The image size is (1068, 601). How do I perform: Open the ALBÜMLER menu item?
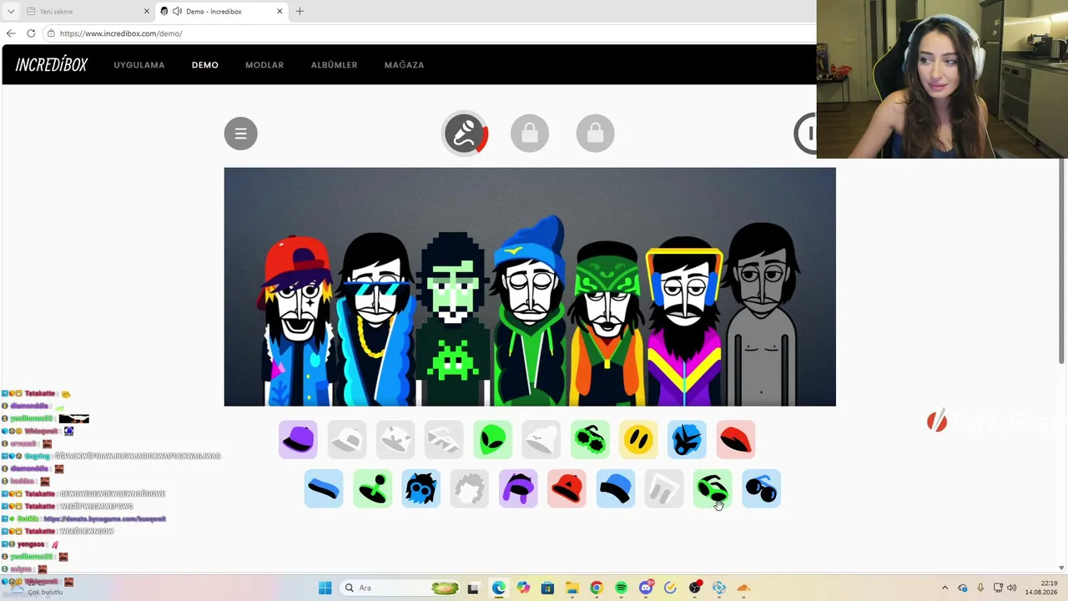(334, 65)
